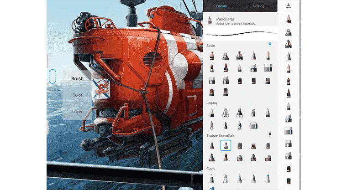Screen dimensions: 347x190
Task: Select third brush in Texture Essentials' first row
Action: click(x=239, y=146)
